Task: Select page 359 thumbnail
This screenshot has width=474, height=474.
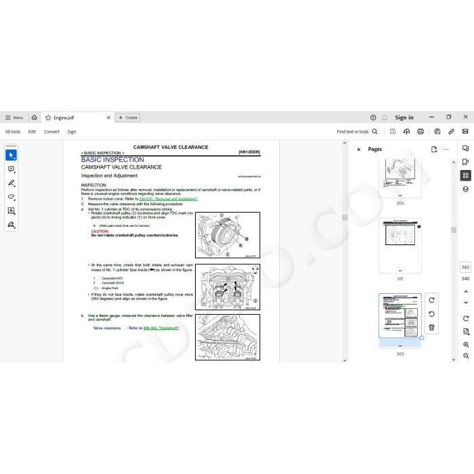Action: point(400,178)
